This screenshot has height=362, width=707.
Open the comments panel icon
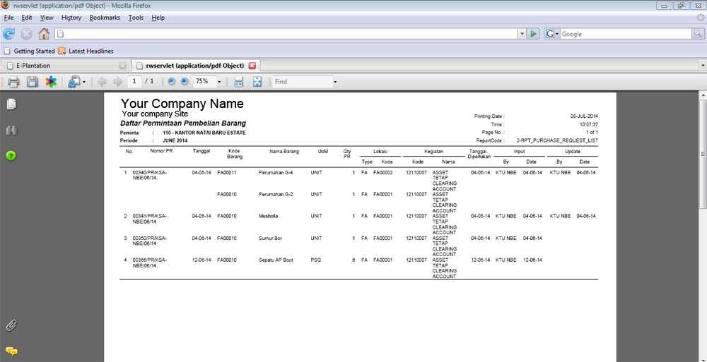11,351
